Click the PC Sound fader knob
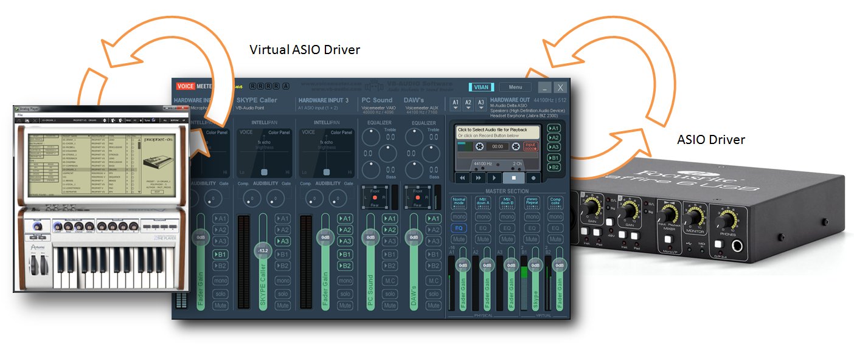 click(369, 238)
